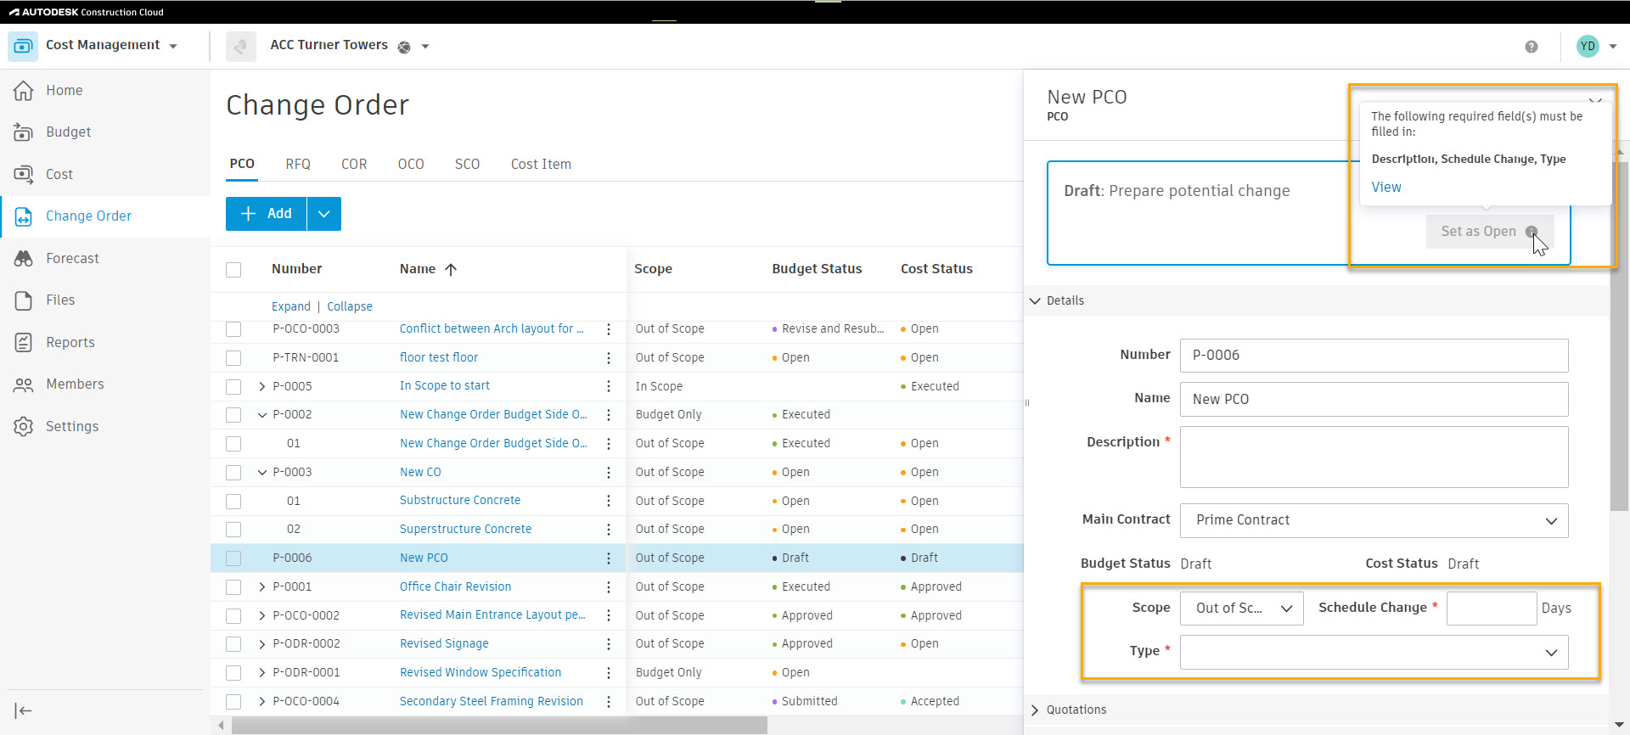Open the Scope dropdown in details

[1242, 609]
